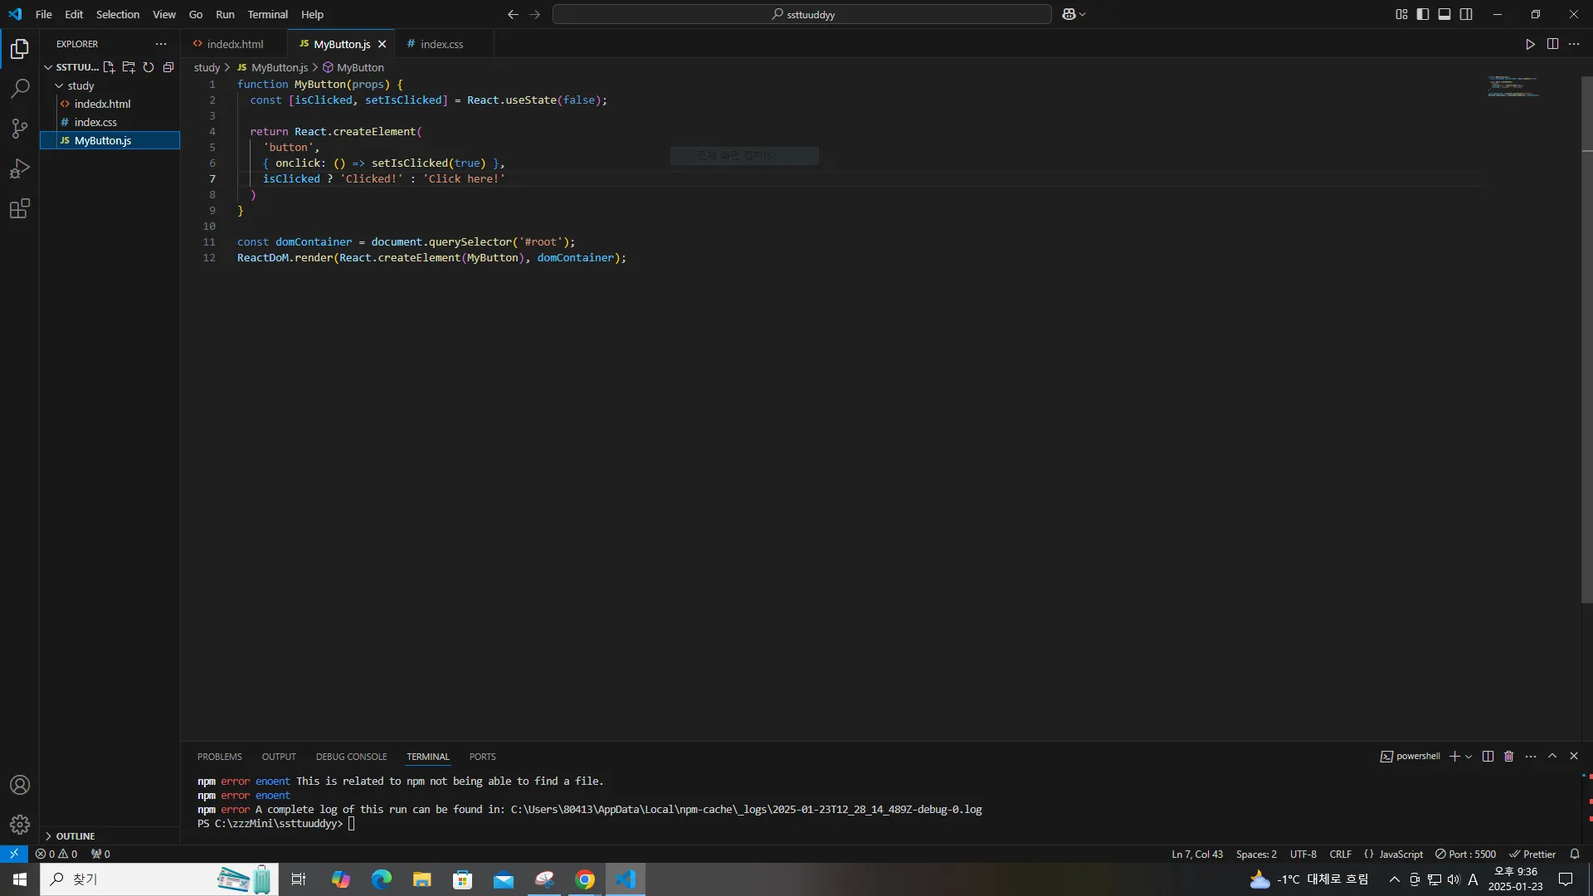Open the Extensions view
Viewport: 1593px width, 896px height.
tap(20, 208)
